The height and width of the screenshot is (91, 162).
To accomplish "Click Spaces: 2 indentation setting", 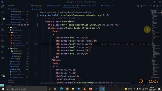I will (116, 85).
